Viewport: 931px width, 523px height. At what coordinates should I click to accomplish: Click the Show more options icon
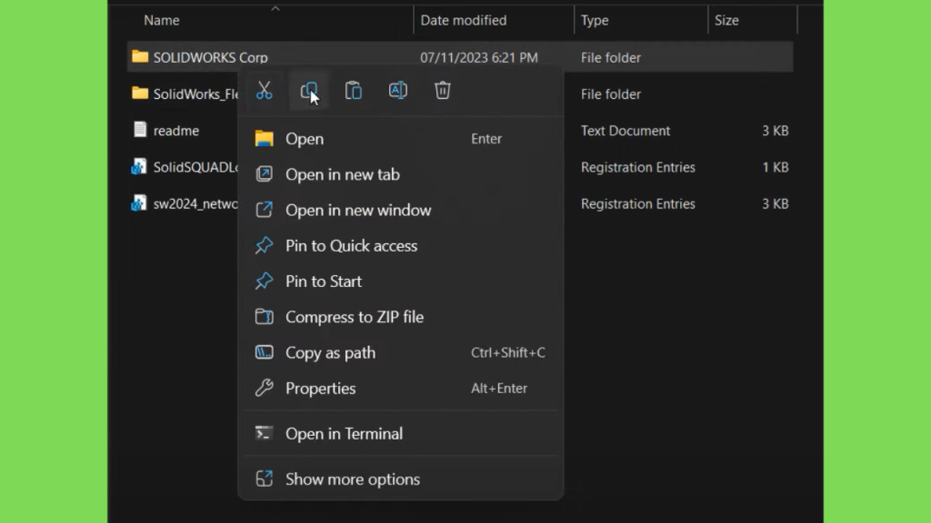coord(265,479)
